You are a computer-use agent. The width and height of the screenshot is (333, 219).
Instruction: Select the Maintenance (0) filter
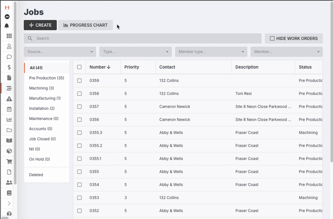point(47,119)
